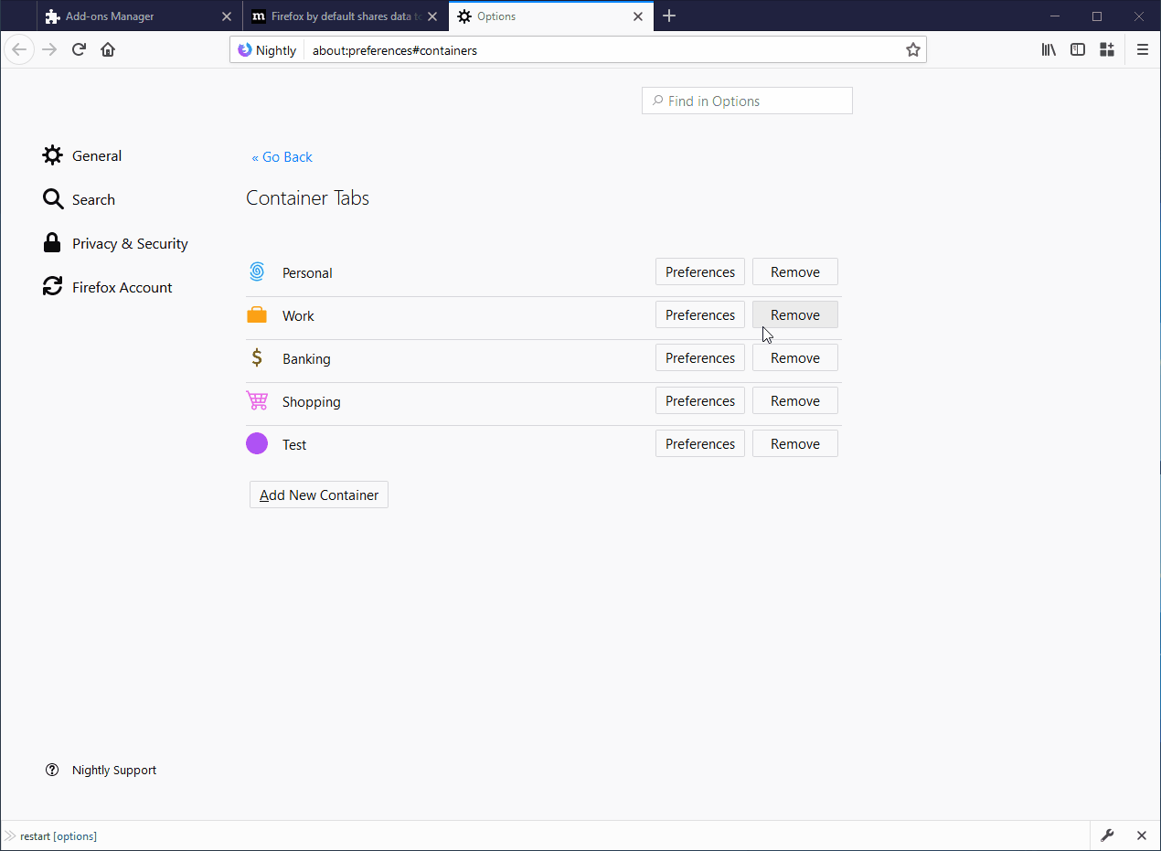Remove the Work container
The width and height of the screenshot is (1161, 851).
point(795,314)
